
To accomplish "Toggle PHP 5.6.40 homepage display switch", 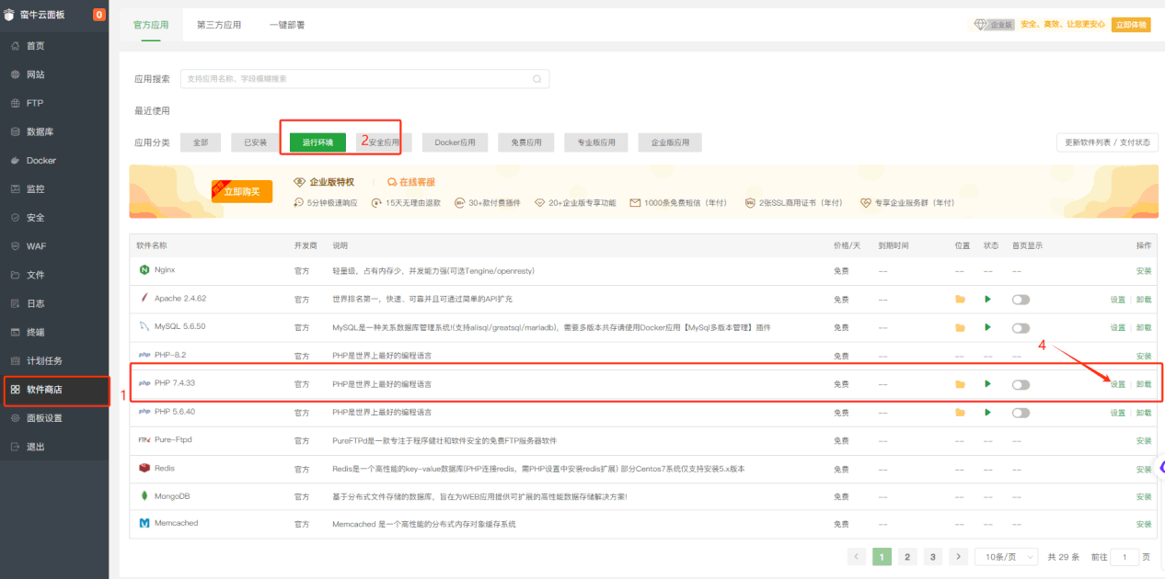I will pyautogui.click(x=1021, y=413).
